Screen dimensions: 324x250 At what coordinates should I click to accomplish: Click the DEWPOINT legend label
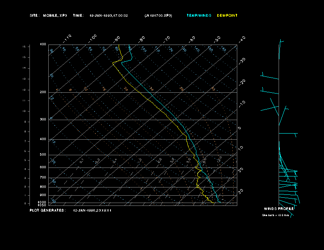(227, 16)
